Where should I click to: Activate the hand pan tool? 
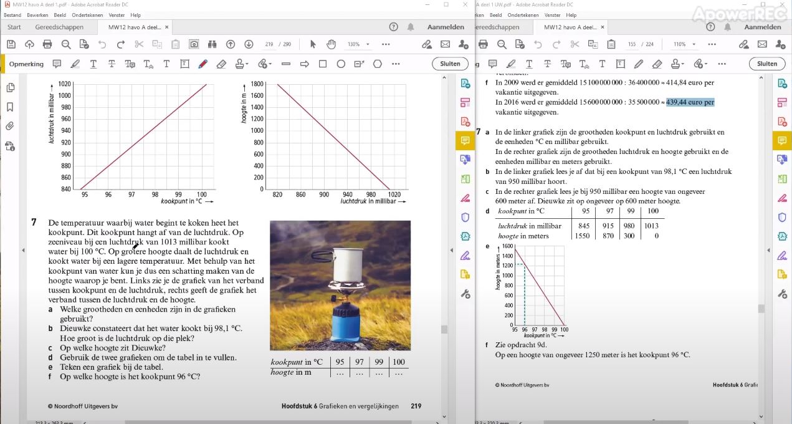coord(332,44)
